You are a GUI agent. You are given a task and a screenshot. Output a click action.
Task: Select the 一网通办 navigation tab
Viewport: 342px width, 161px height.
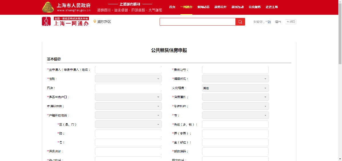(186, 7)
